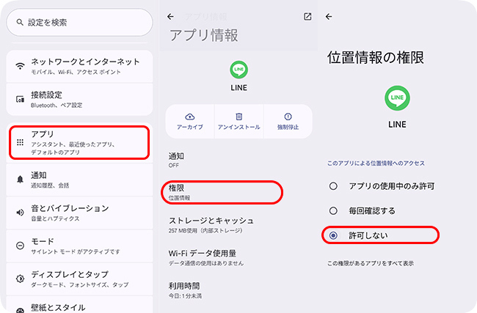Open 接続設定 Bluetooth settings

[x=79, y=100]
